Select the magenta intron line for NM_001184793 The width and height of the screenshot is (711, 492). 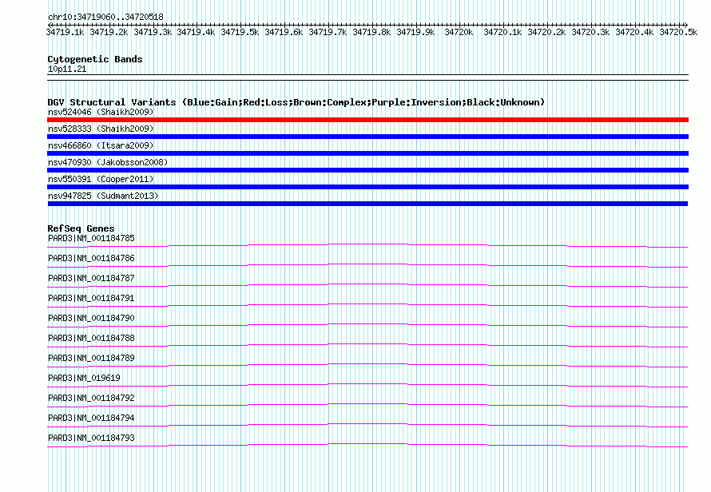coord(367,445)
